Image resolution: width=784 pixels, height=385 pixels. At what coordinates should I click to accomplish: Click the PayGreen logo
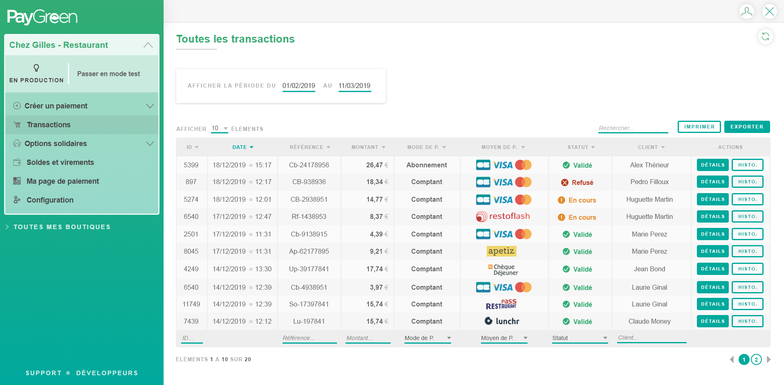click(x=42, y=17)
